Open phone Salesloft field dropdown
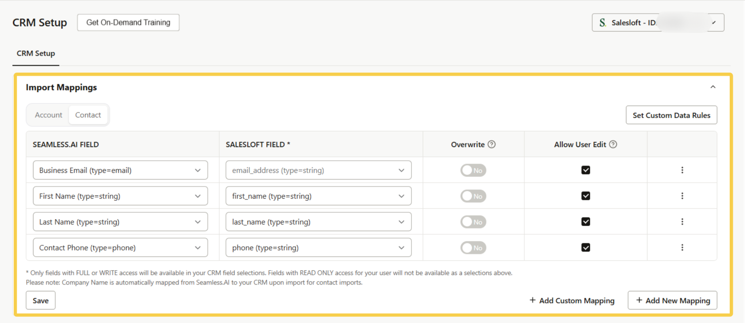 318,247
